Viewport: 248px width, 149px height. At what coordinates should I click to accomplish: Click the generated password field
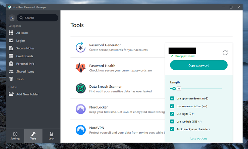(x=182, y=51)
